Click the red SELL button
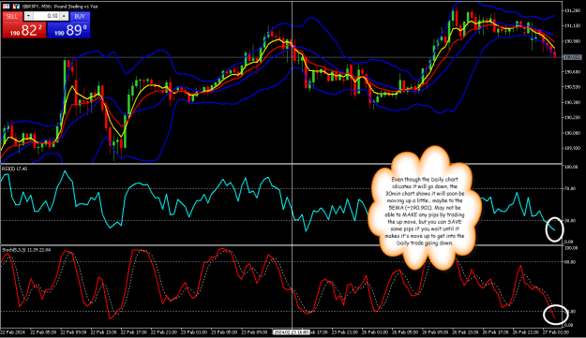 pyautogui.click(x=12, y=17)
